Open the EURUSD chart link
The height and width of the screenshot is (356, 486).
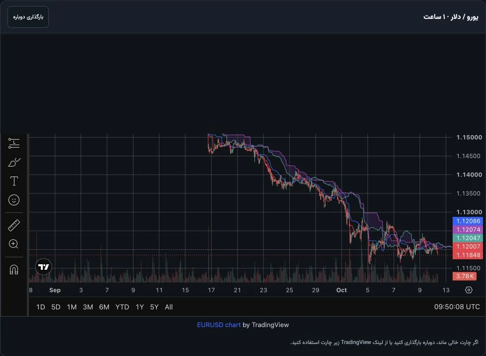219,325
